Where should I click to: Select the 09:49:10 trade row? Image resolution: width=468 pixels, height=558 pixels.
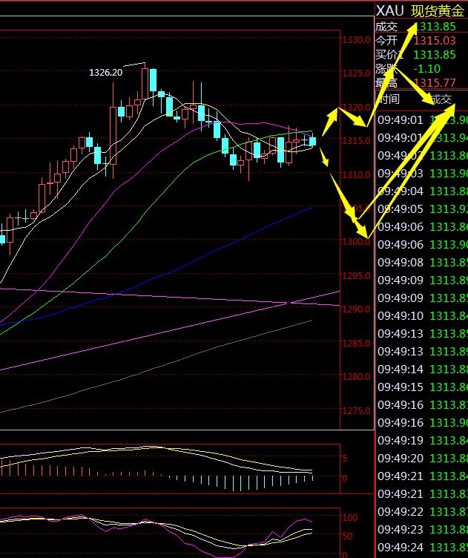point(423,315)
